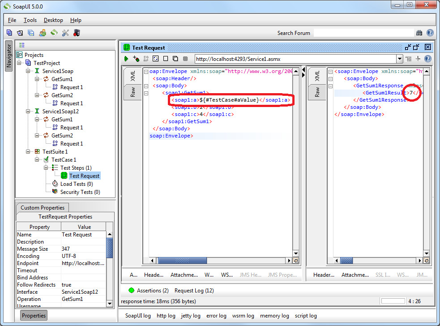Show the jetty log
This screenshot has width=440, height=326.
(191, 316)
